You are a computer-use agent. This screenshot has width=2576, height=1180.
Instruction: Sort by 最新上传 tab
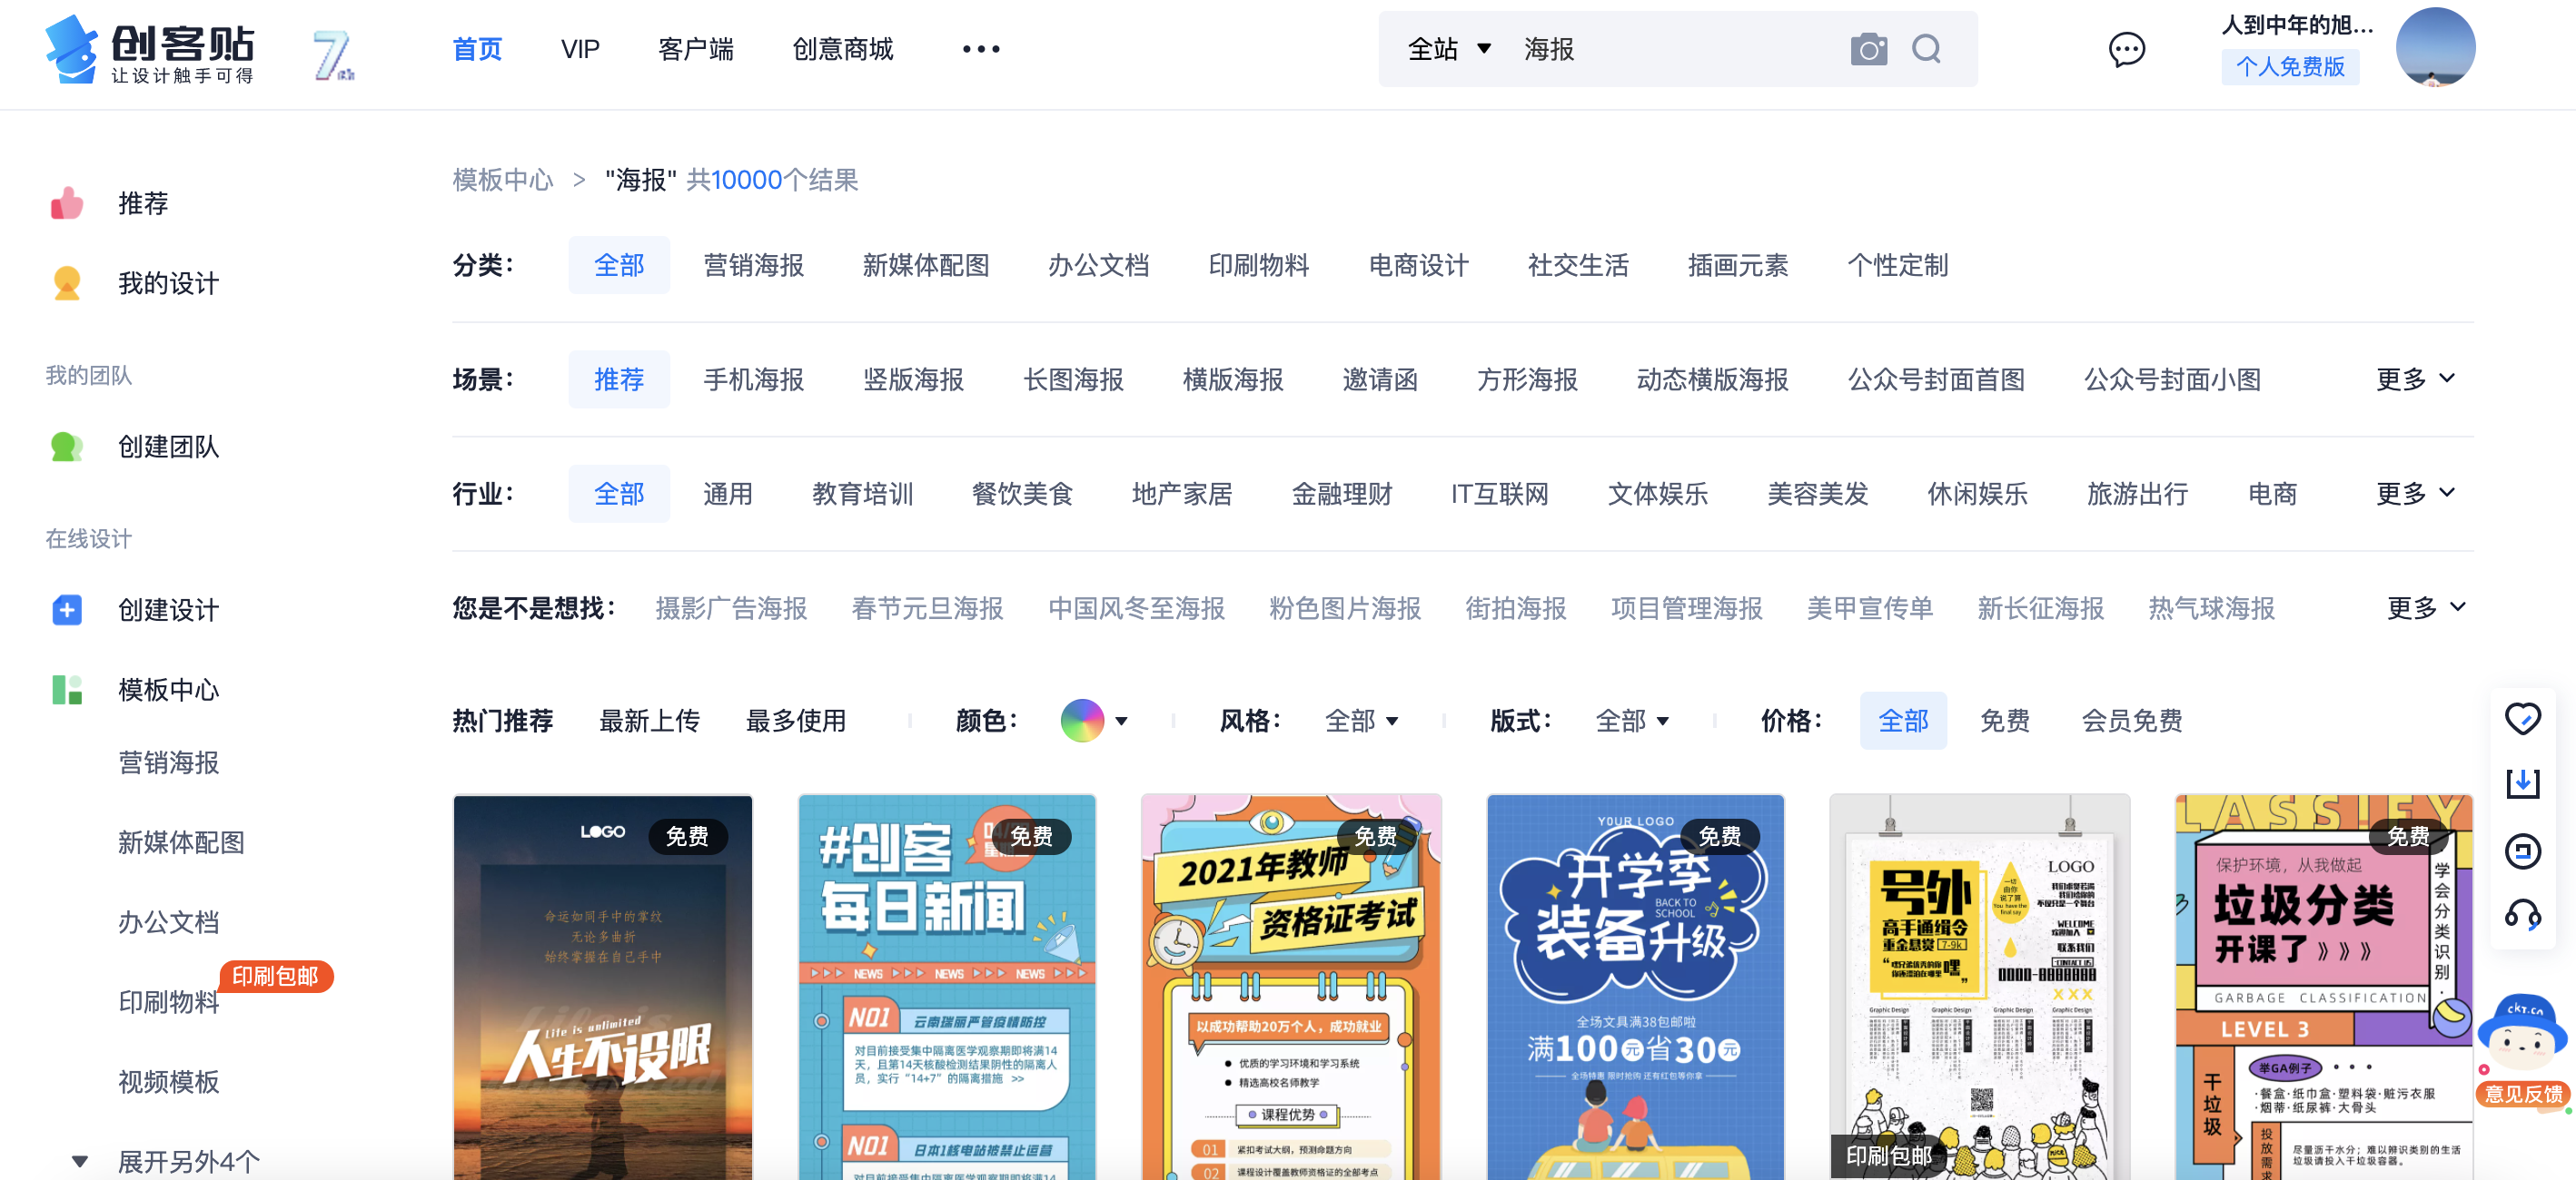pyautogui.click(x=649, y=721)
